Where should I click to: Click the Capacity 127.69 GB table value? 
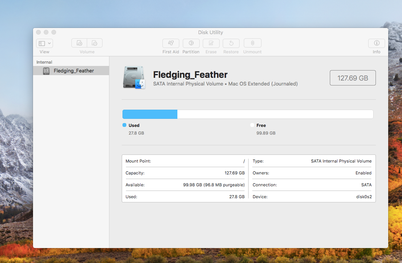(x=235, y=173)
